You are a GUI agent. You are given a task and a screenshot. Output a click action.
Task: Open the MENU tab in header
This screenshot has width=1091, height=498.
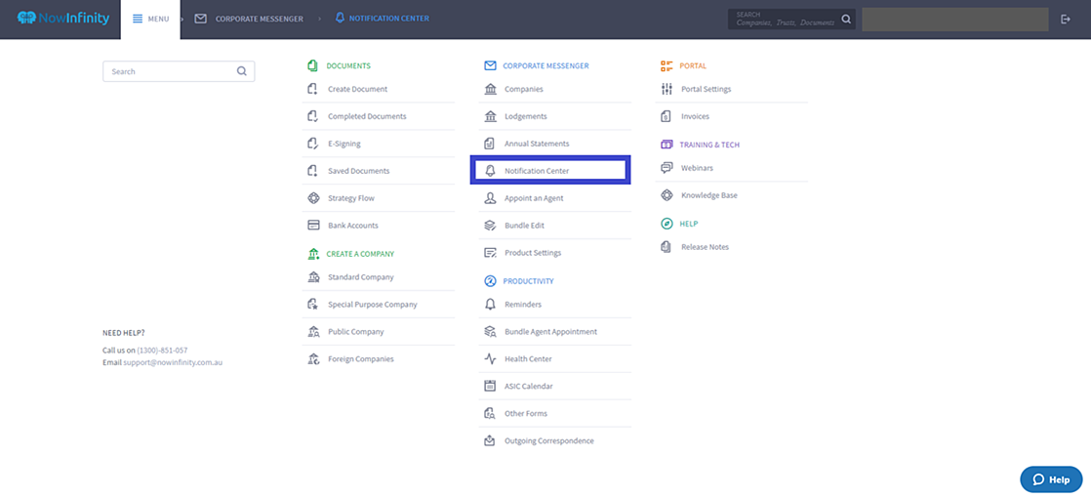coord(150,19)
